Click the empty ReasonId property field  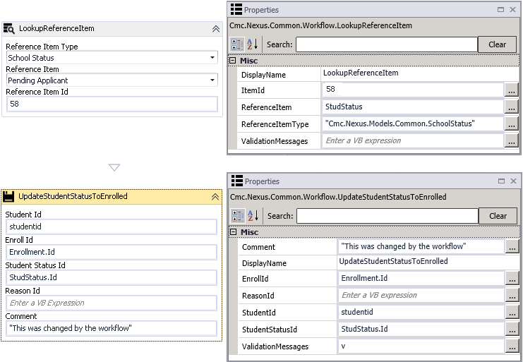(x=421, y=296)
